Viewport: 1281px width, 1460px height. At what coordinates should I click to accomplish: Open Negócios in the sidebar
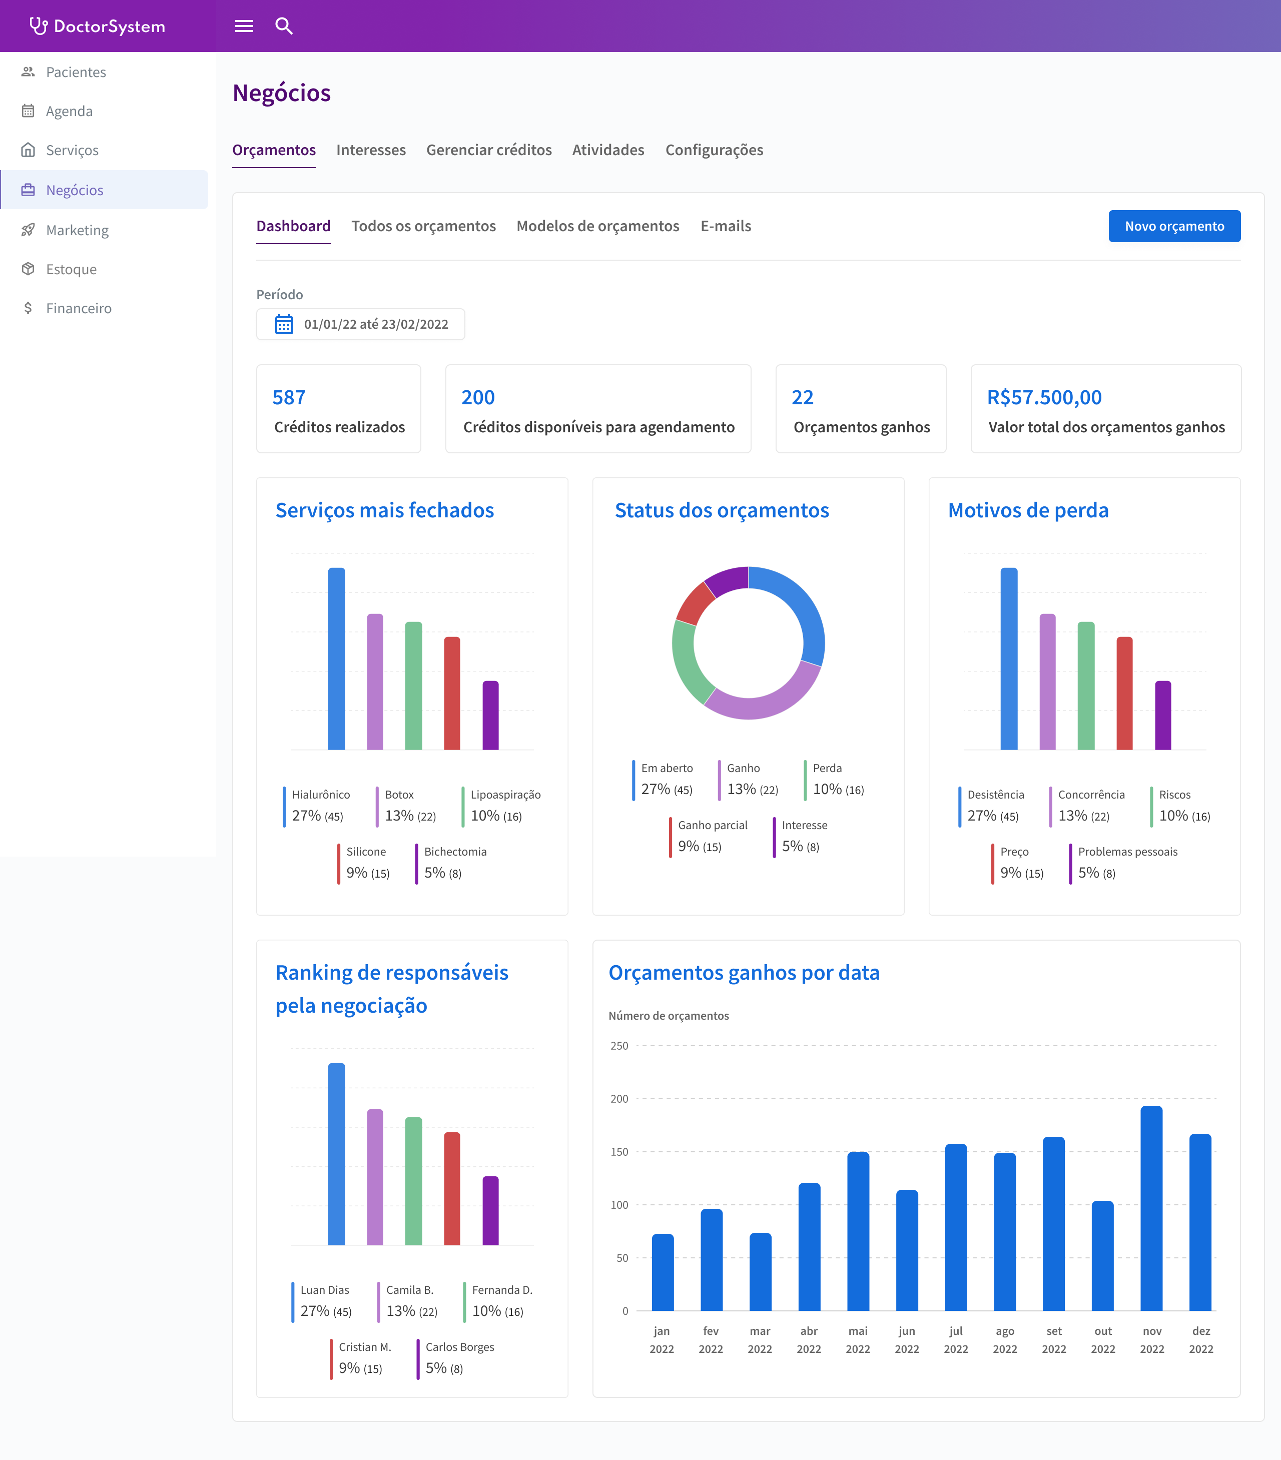[74, 190]
